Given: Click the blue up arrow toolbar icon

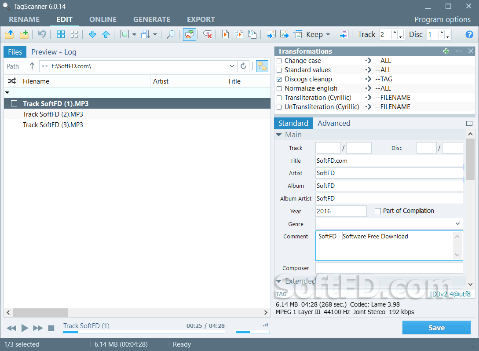Looking at the screenshot, I should 106,34.
